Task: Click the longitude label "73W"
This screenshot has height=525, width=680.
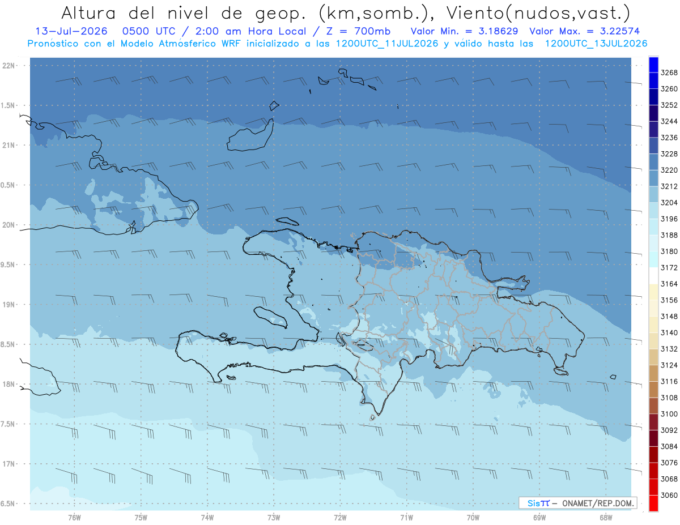Action: [274, 518]
